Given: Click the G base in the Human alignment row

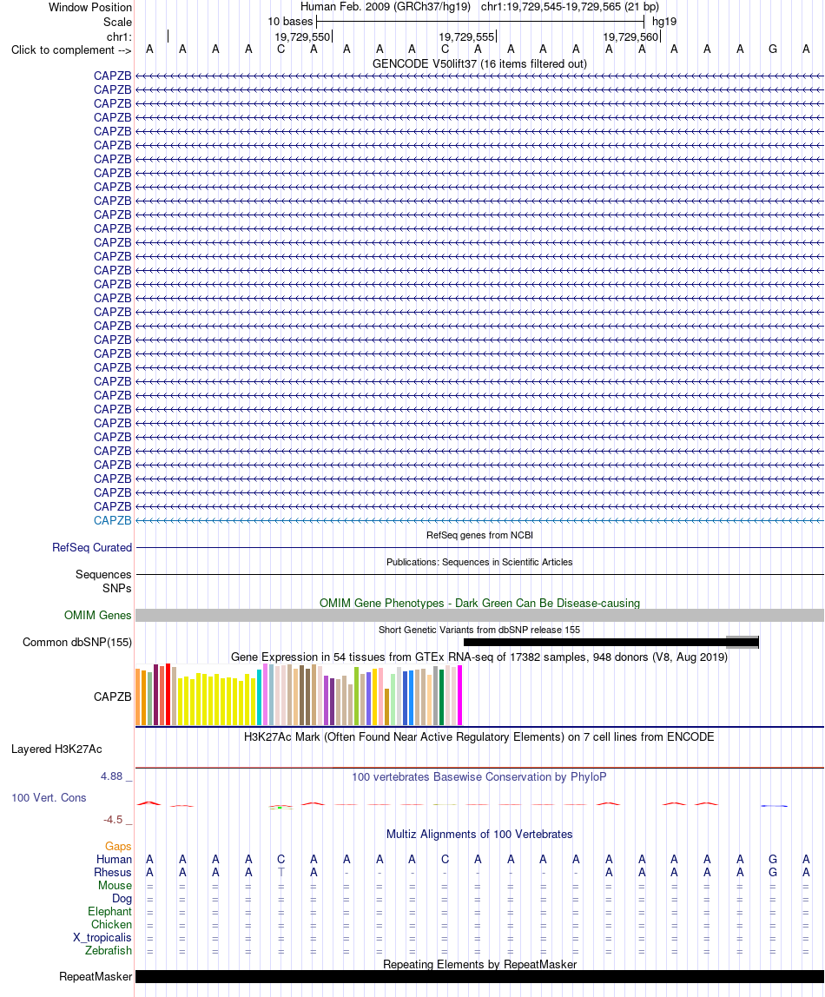Looking at the screenshot, I should (773, 859).
